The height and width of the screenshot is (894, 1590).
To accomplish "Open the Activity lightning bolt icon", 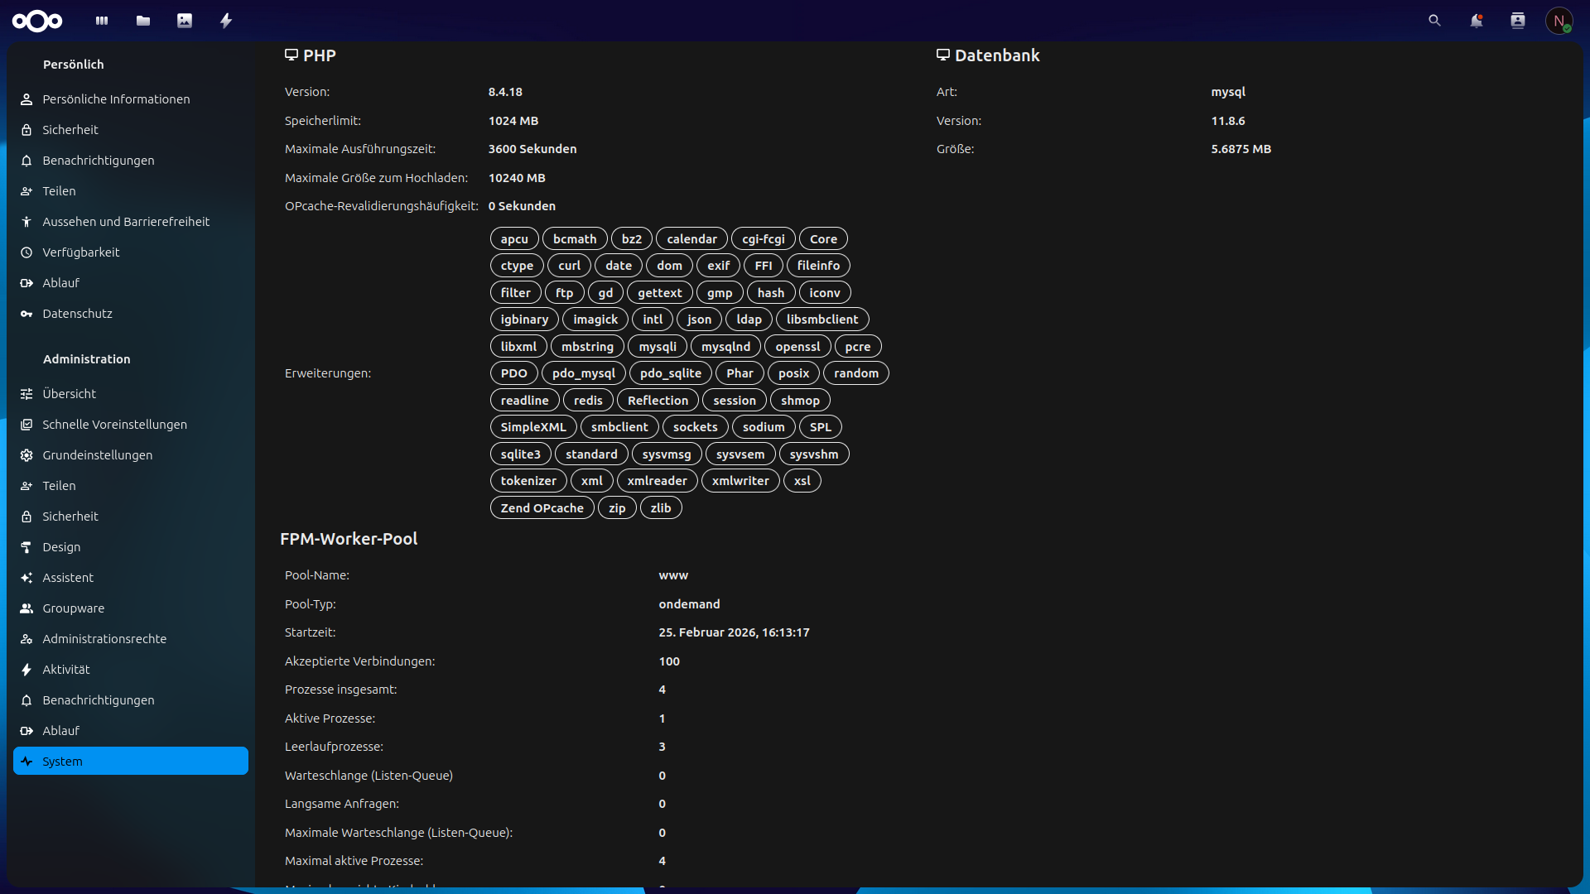I will [x=226, y=21].
